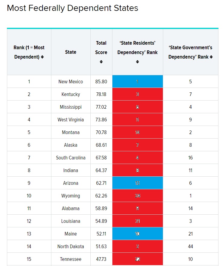Viewport: 223px width, 266px height.
Task: Click Maine blue cell showing 10
Action: tap(137, 234)
